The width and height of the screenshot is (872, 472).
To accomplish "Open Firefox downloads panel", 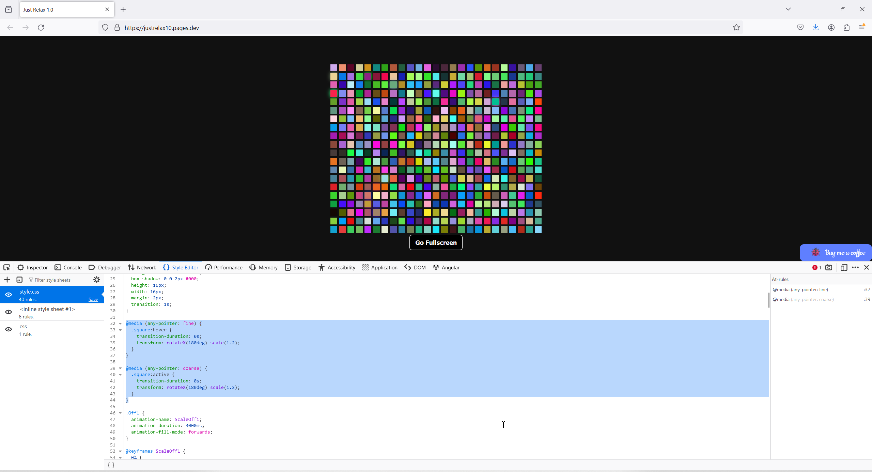I will pyautogui.click(x=815, y=28).
